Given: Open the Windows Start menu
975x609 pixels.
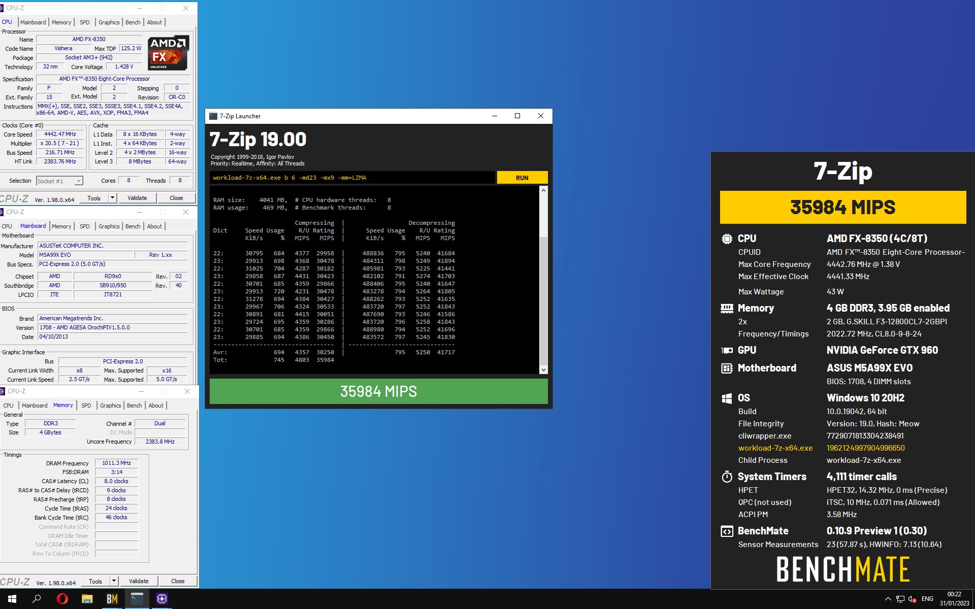Looking at the screenshot, I should tap(12, 599).
